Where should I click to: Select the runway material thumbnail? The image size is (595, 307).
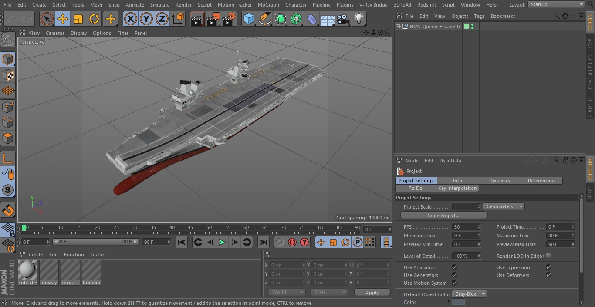49,273
